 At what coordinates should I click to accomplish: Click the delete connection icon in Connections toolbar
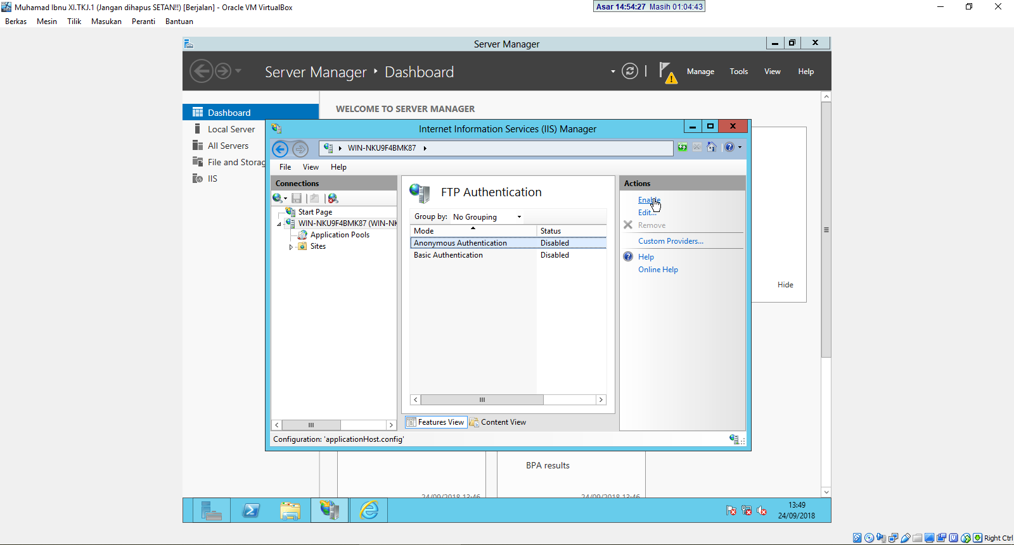333,198
